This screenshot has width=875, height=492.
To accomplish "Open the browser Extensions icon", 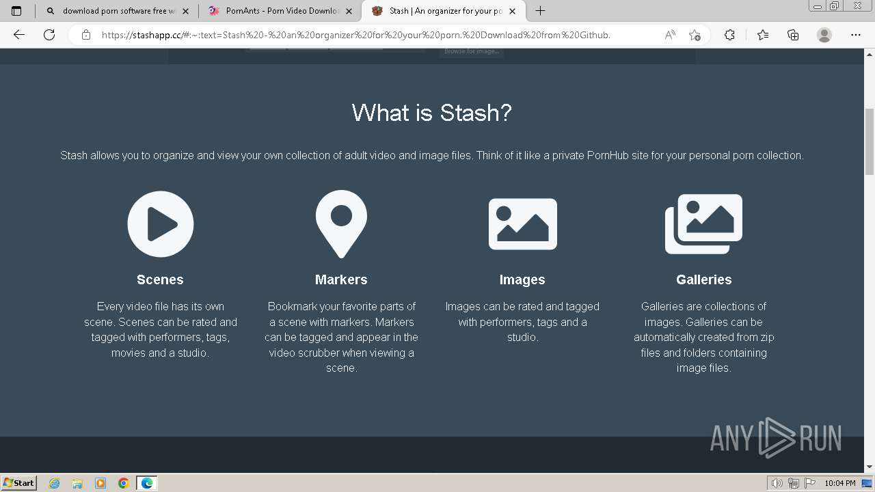I will (729, 35).
